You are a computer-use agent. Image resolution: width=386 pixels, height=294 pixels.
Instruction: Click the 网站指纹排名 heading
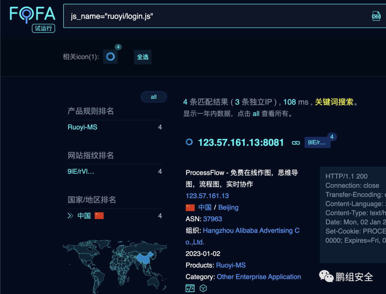pos(90,155)
